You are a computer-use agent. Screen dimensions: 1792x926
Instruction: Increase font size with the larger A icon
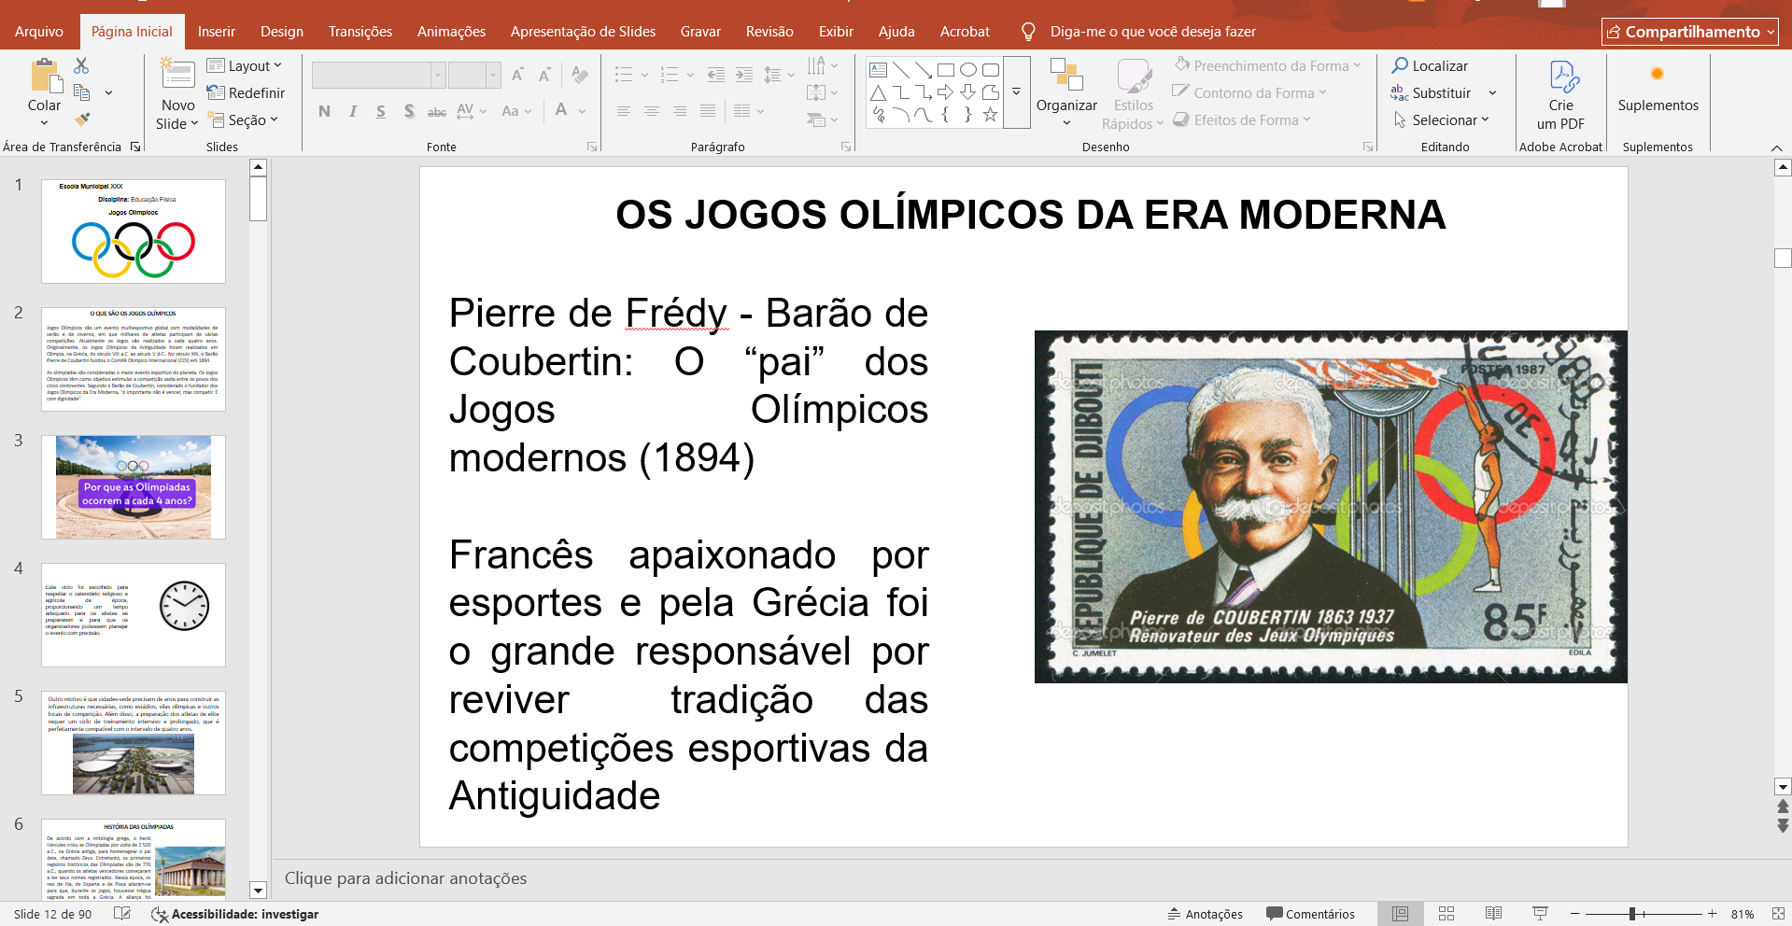(517, 75)
